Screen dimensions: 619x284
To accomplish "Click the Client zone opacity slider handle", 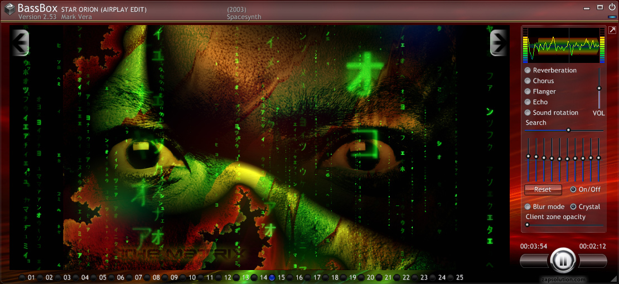I will point(527,225).
